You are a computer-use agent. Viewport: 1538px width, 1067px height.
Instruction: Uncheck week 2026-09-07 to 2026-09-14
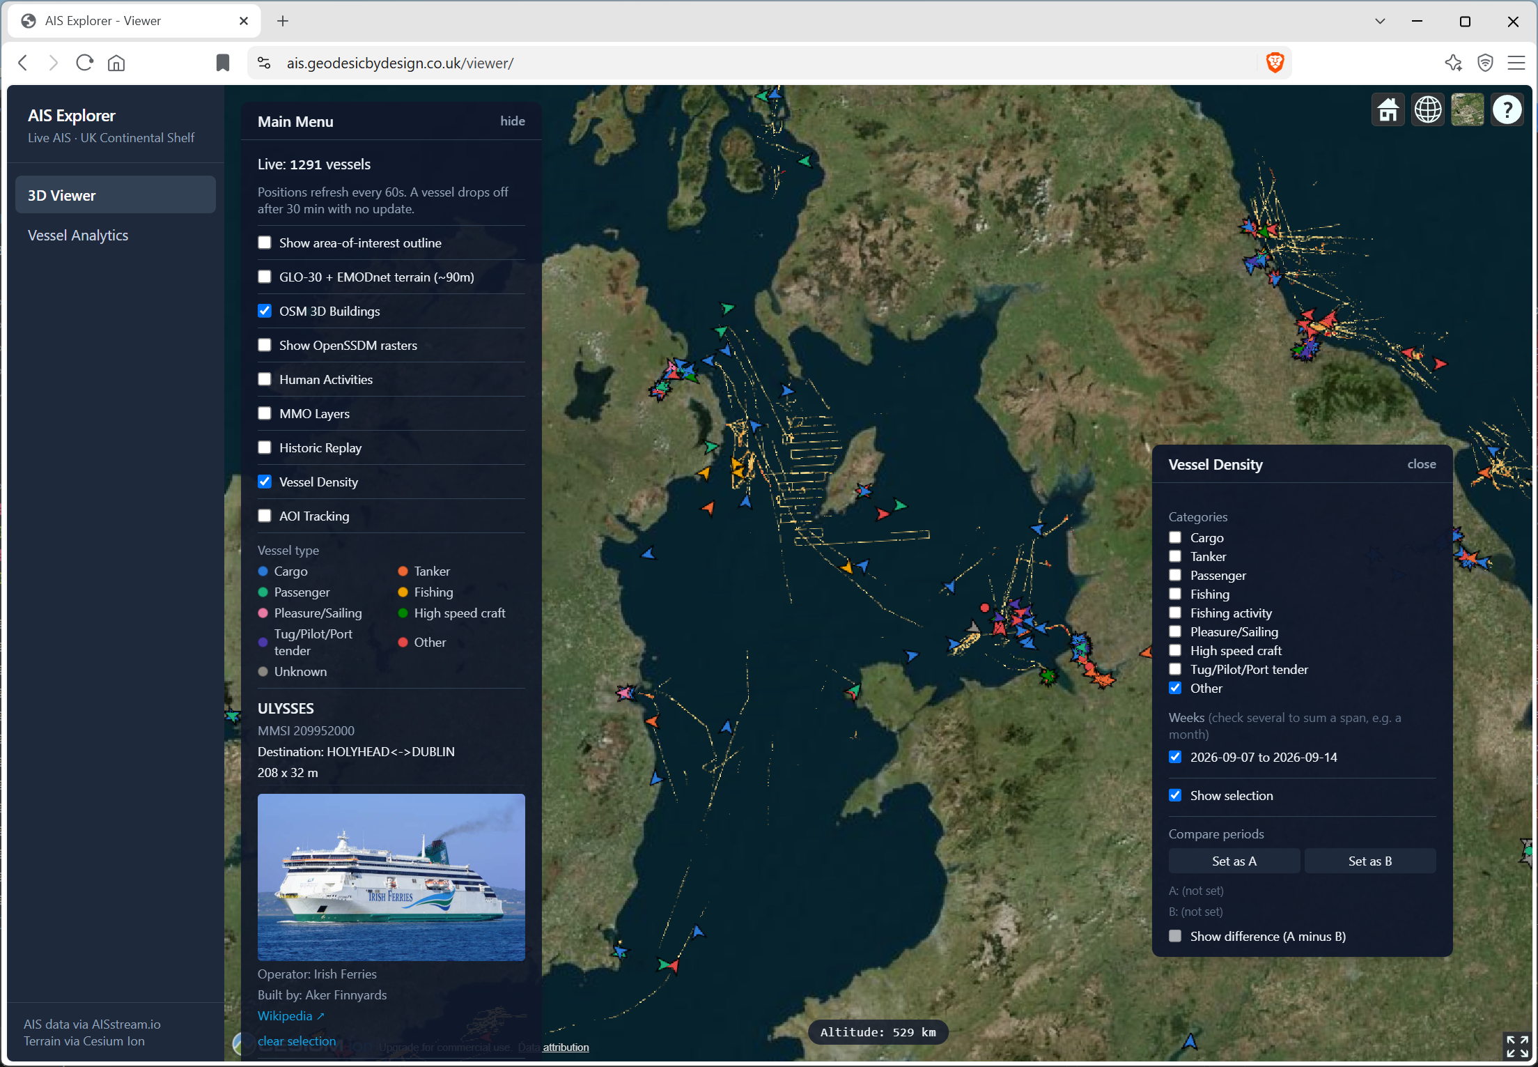coord(1175,757)
